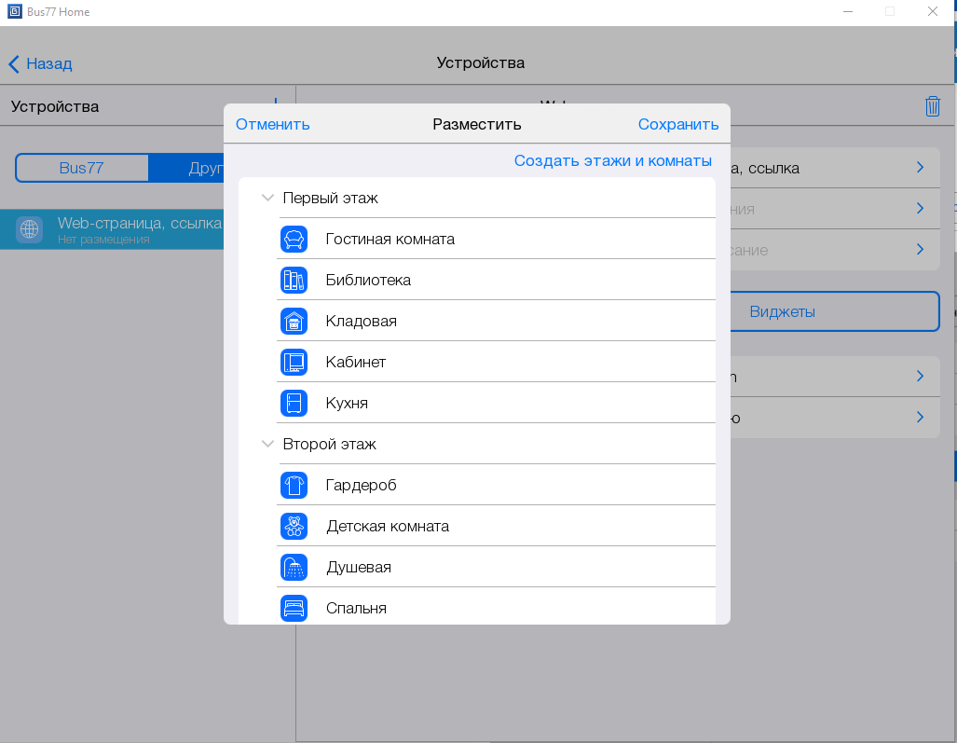This screenshot has height=743, width=957.
Task: Delete device using the trash can icon
Action: (932, 106)
